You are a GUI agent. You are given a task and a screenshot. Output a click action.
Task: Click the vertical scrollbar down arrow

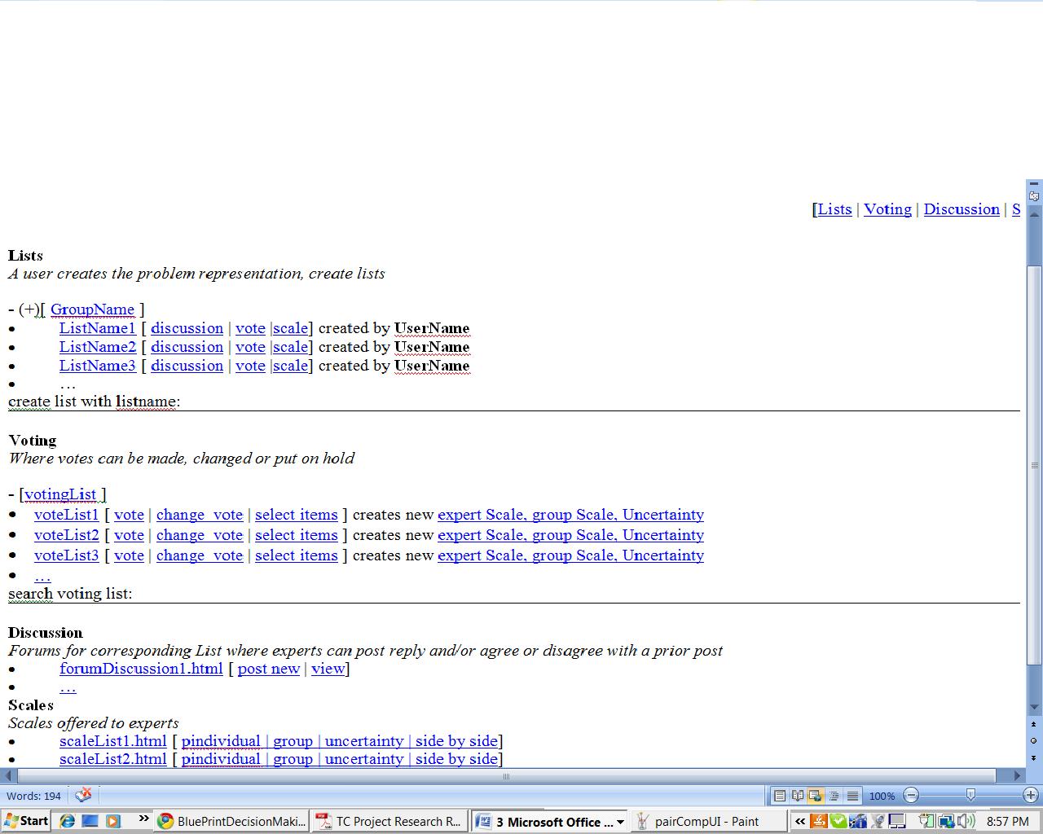(1035, 708)
